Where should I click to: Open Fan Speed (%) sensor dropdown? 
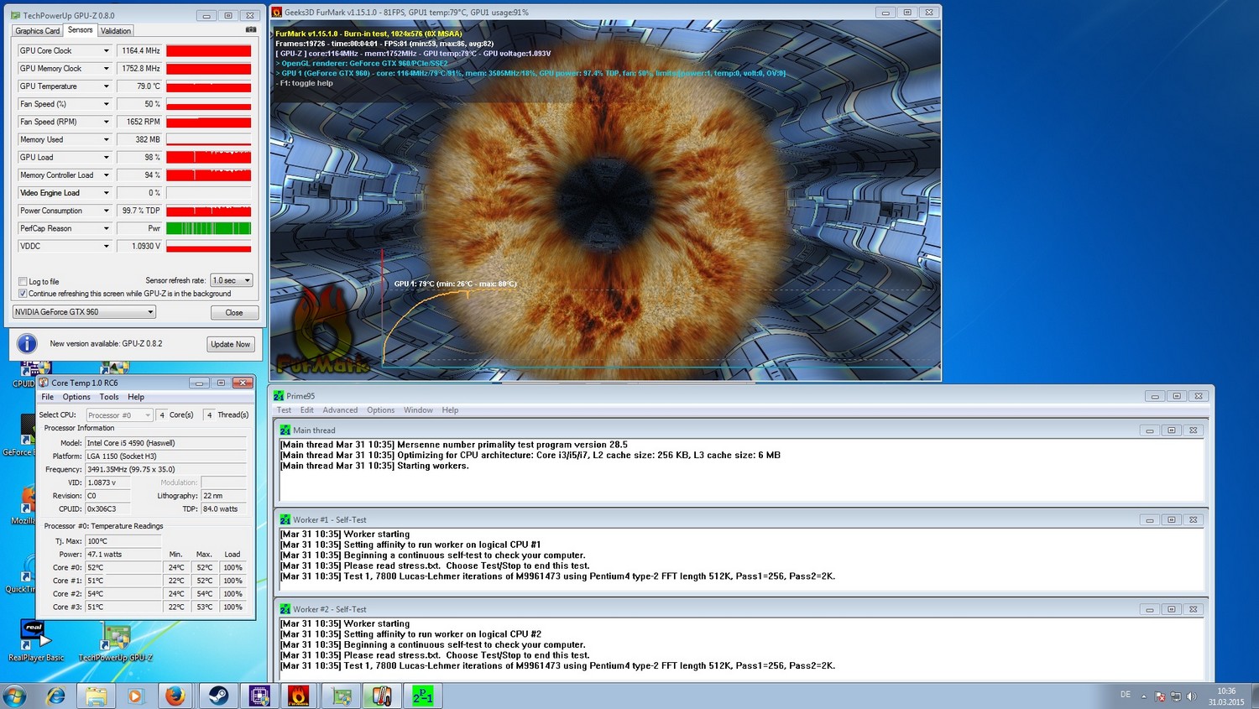point(106,104)
